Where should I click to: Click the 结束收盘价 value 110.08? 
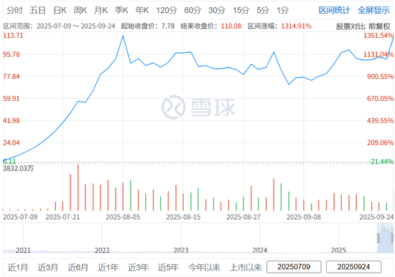pyautogui.click(x=231, y=26)
